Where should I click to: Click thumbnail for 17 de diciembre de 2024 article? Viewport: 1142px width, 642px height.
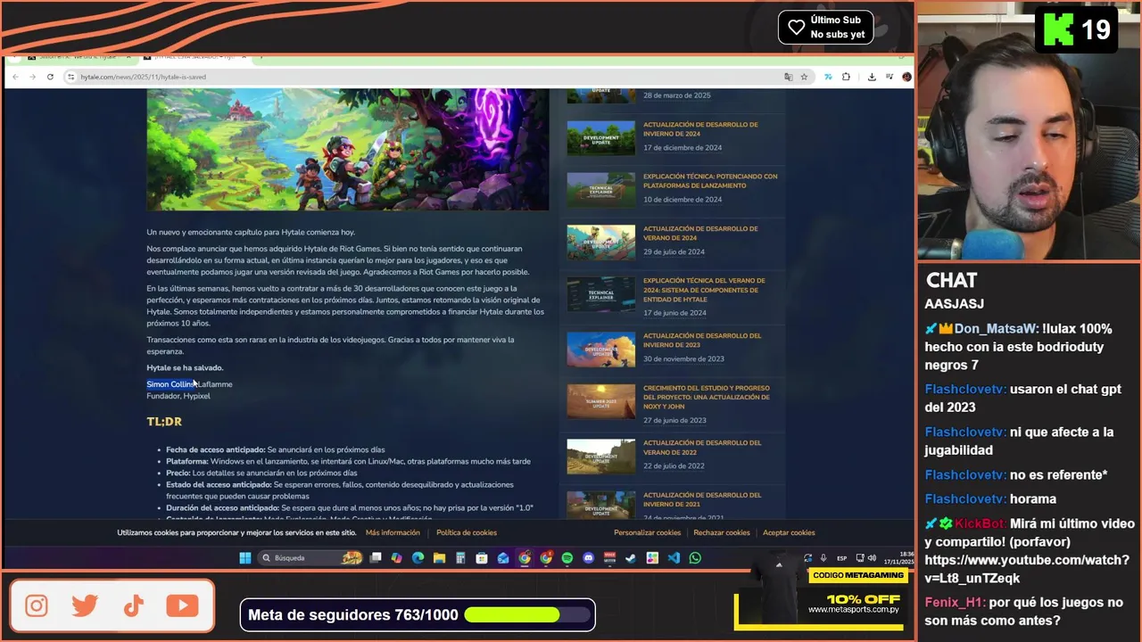(x=601, y=137)
